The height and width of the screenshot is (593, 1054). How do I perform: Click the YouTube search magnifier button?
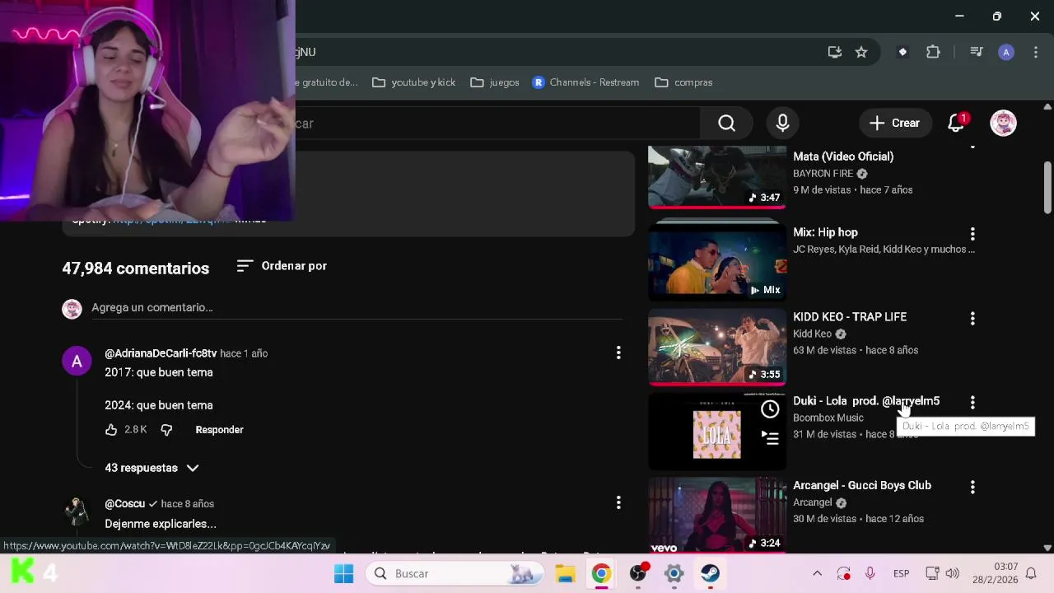[726, 124]
